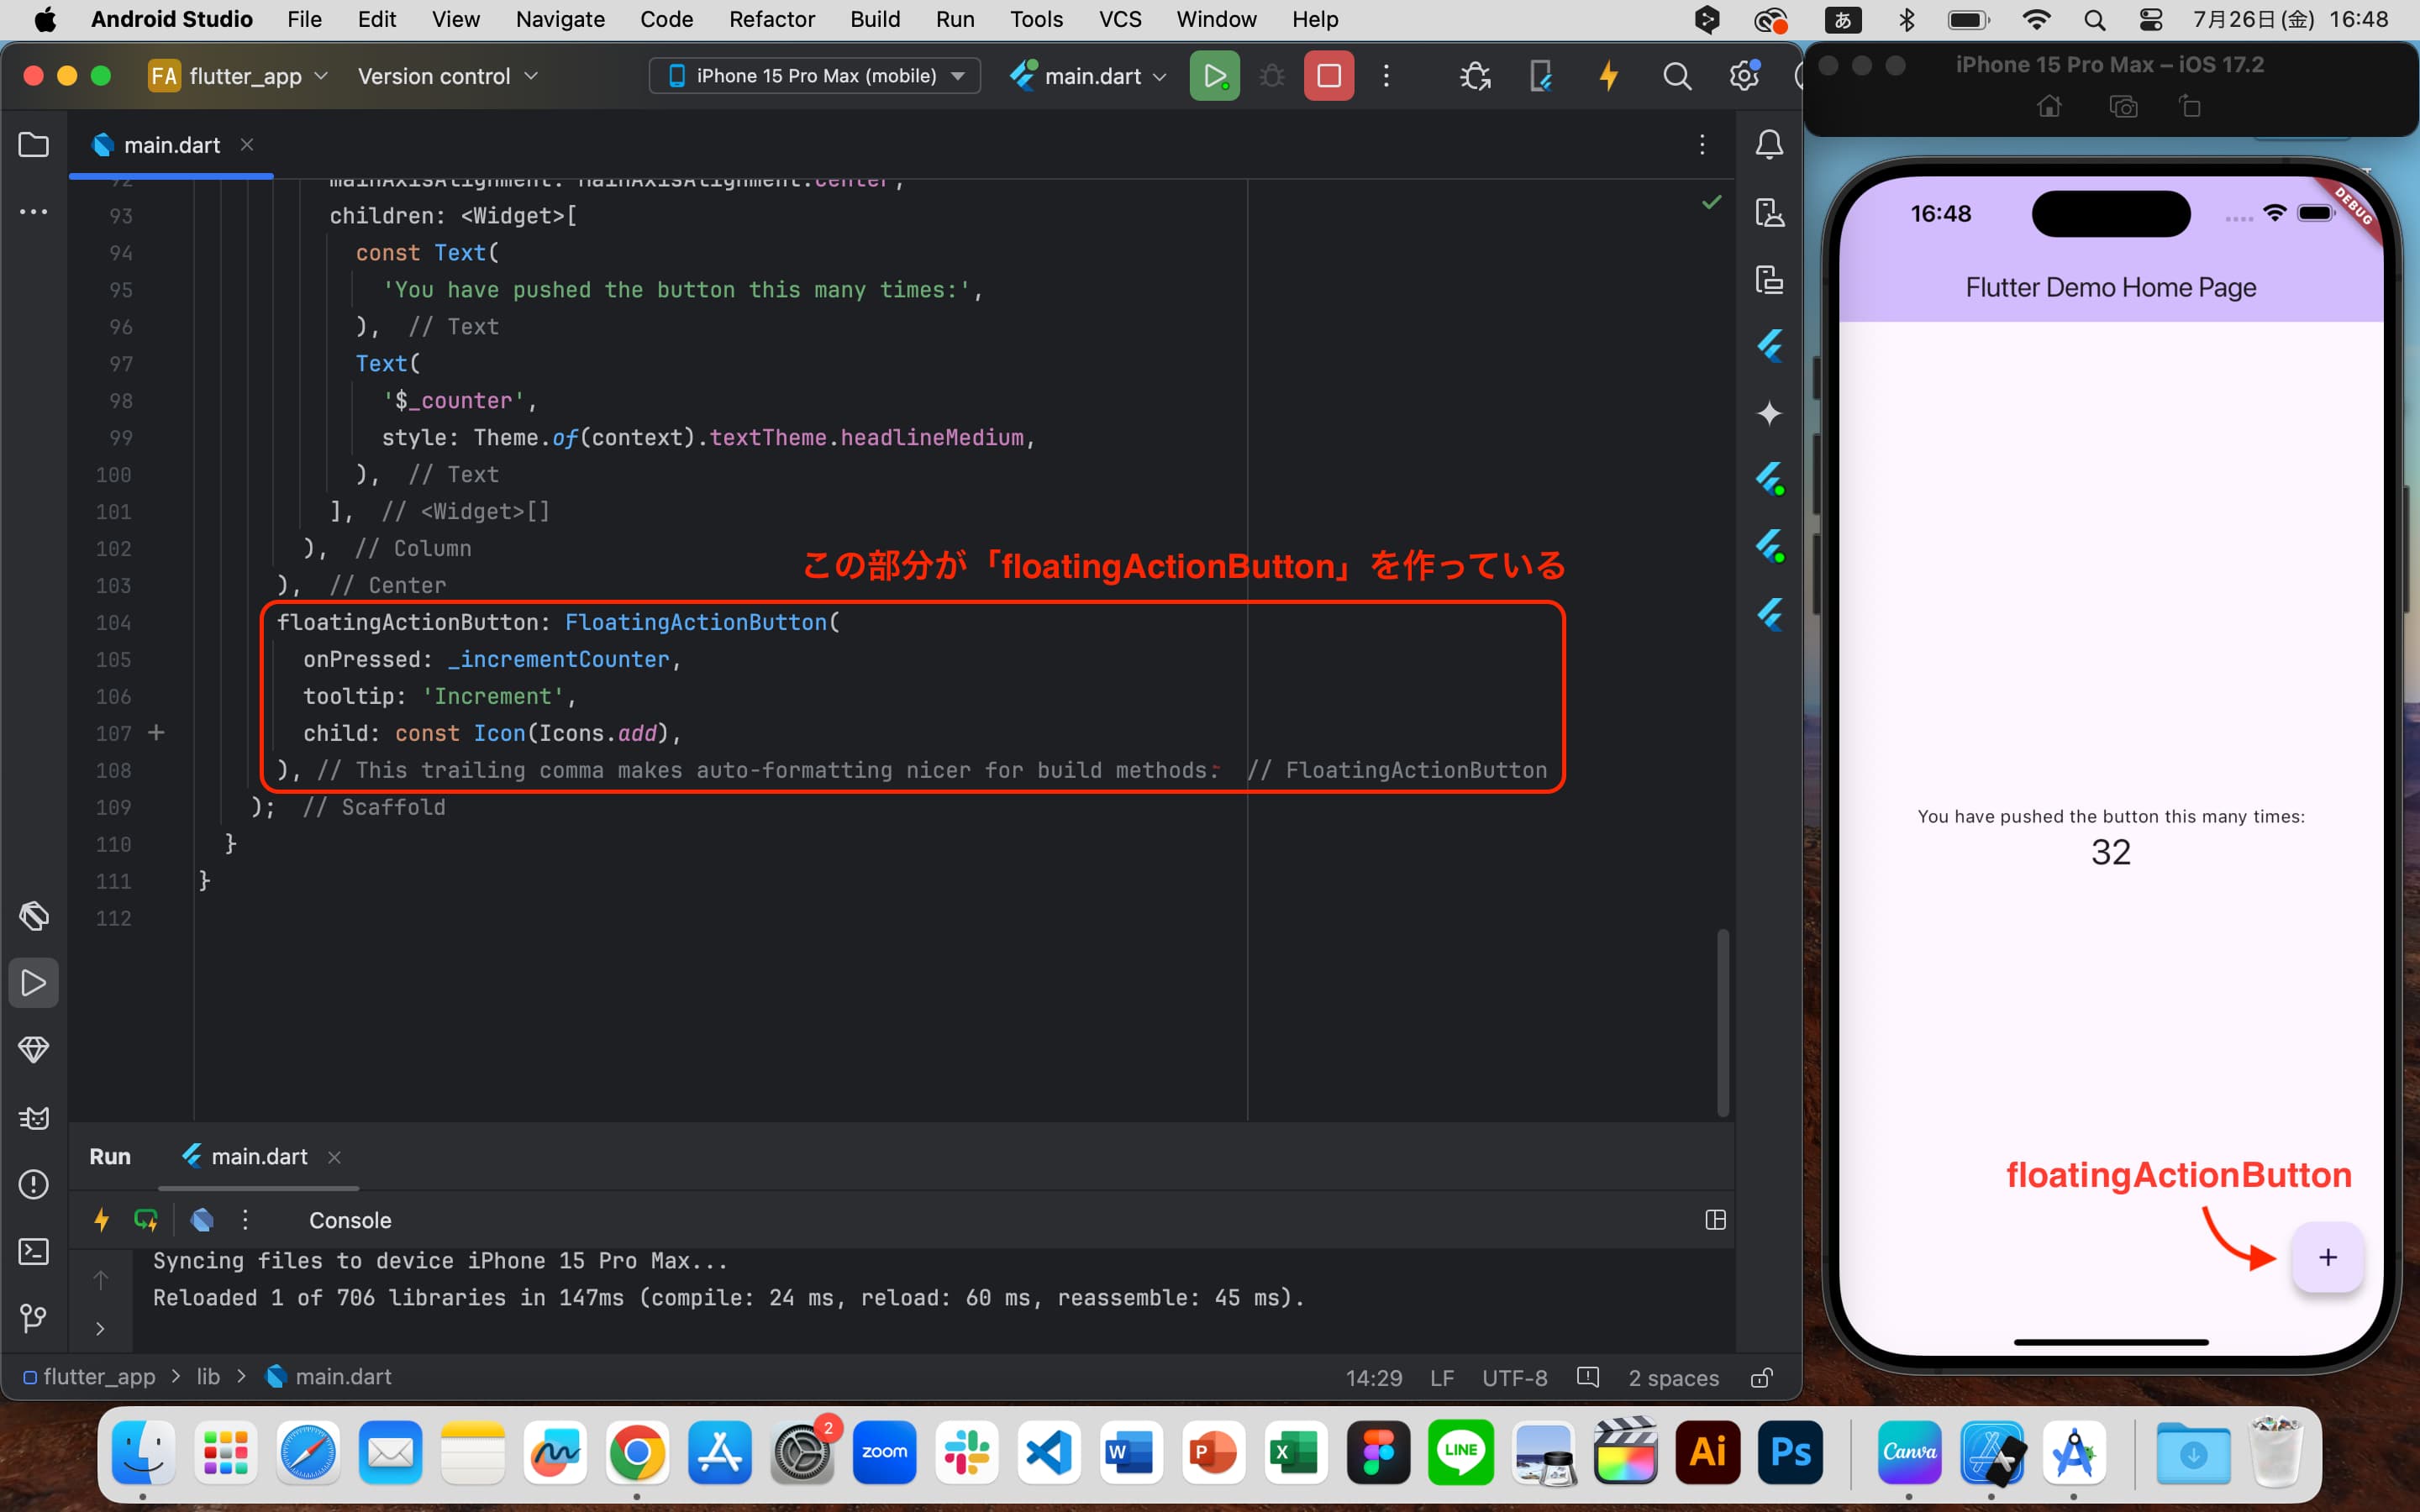Click the Search icon in top toolbar

point(1676,75)
